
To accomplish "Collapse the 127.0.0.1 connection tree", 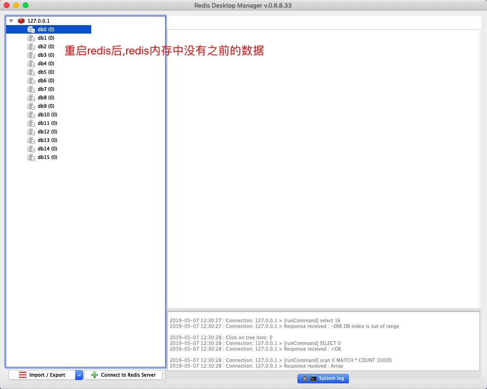I will coord(11,21).
